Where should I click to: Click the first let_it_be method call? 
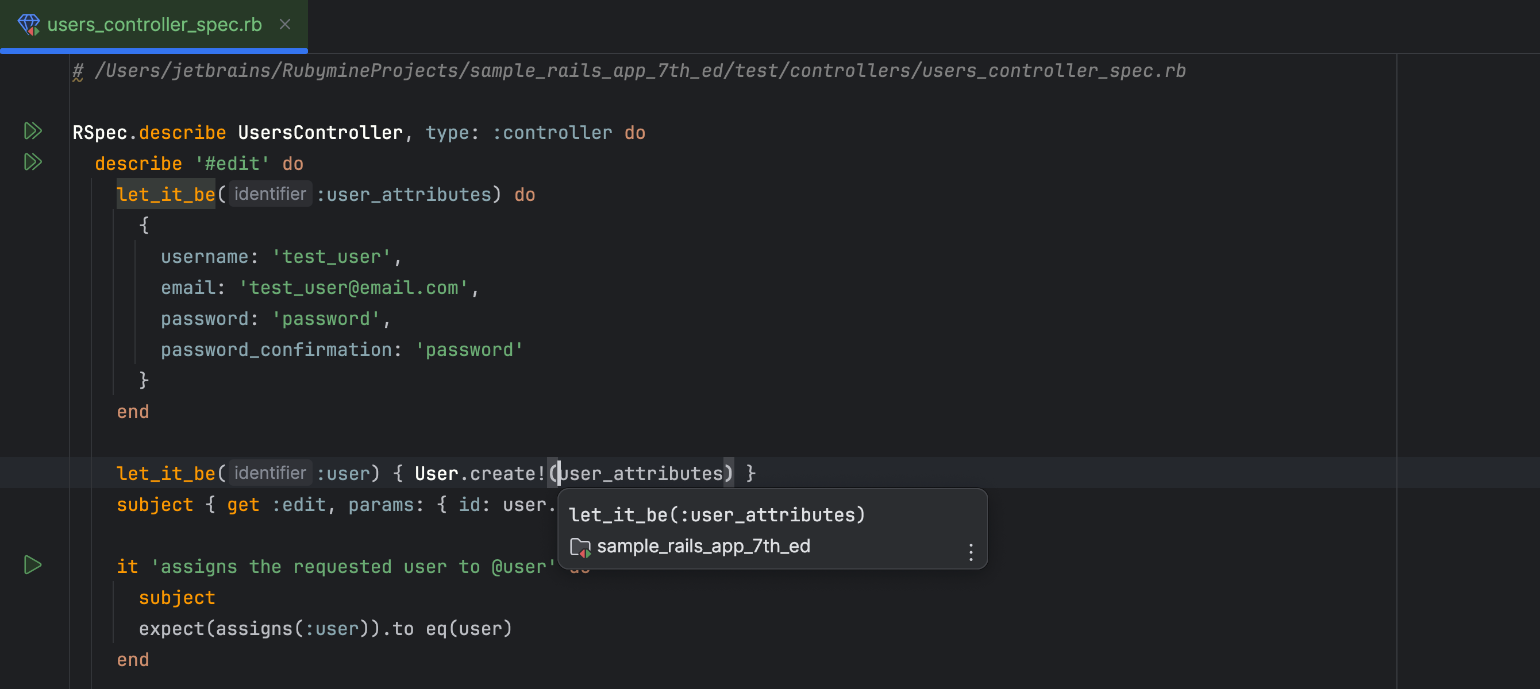click(x=165, y=195)
